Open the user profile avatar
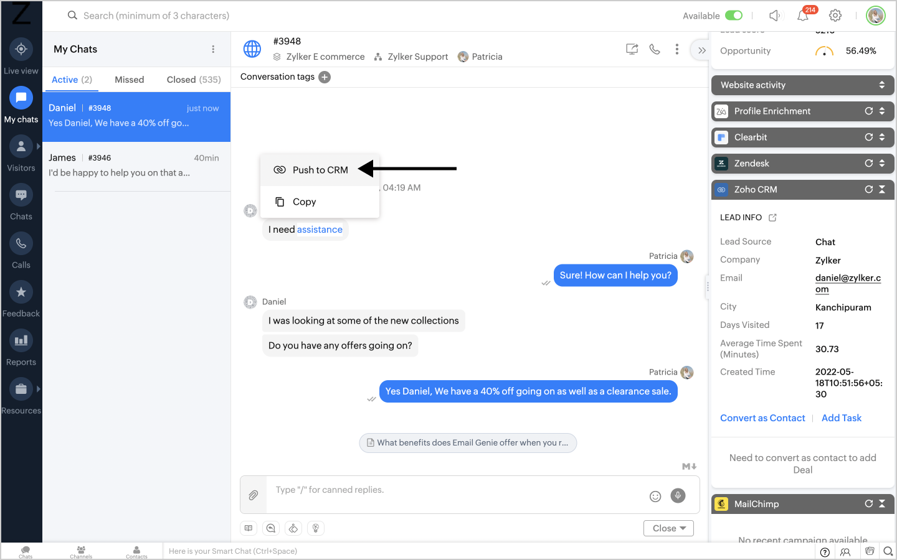Viewport: 897px width, 560px height. tap(876, 16)
